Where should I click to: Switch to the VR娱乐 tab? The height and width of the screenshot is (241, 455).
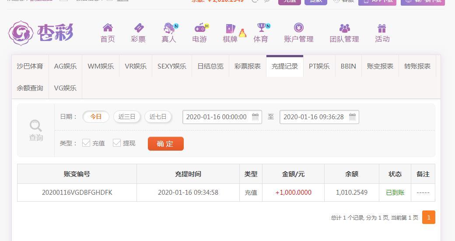(136, 66)
